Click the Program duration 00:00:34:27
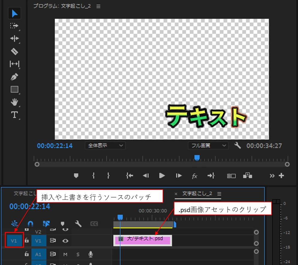This screenshot has width=298, height=265. pyautogui.click(x=264, y=146)
